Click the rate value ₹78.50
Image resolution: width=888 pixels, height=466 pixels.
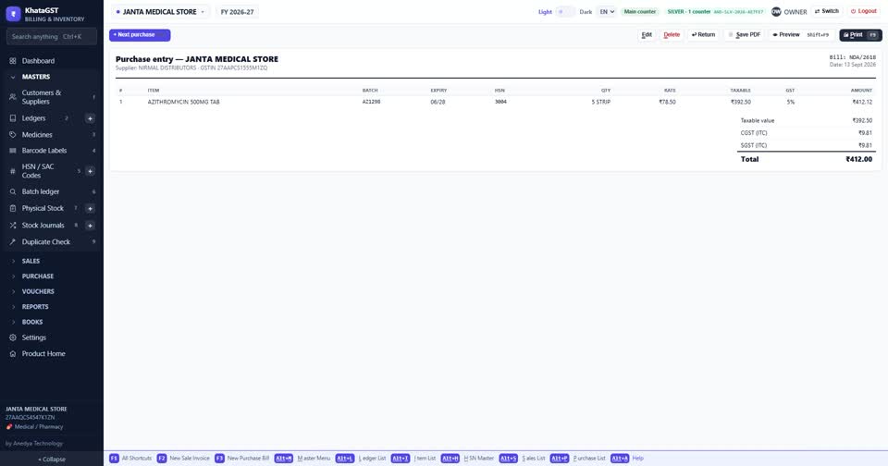coord(667,102)
